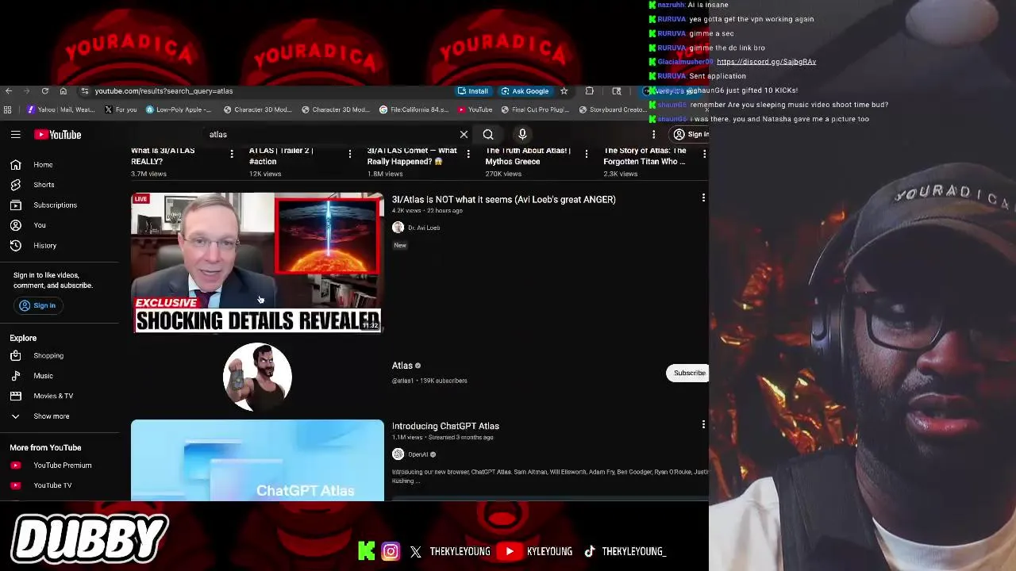1016x571 pixels.
Task: Click the browser home button
Action: (63, 91)
